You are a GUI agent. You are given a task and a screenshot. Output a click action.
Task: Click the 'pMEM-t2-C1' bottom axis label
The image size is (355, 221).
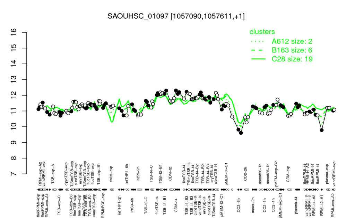(222, 205)
